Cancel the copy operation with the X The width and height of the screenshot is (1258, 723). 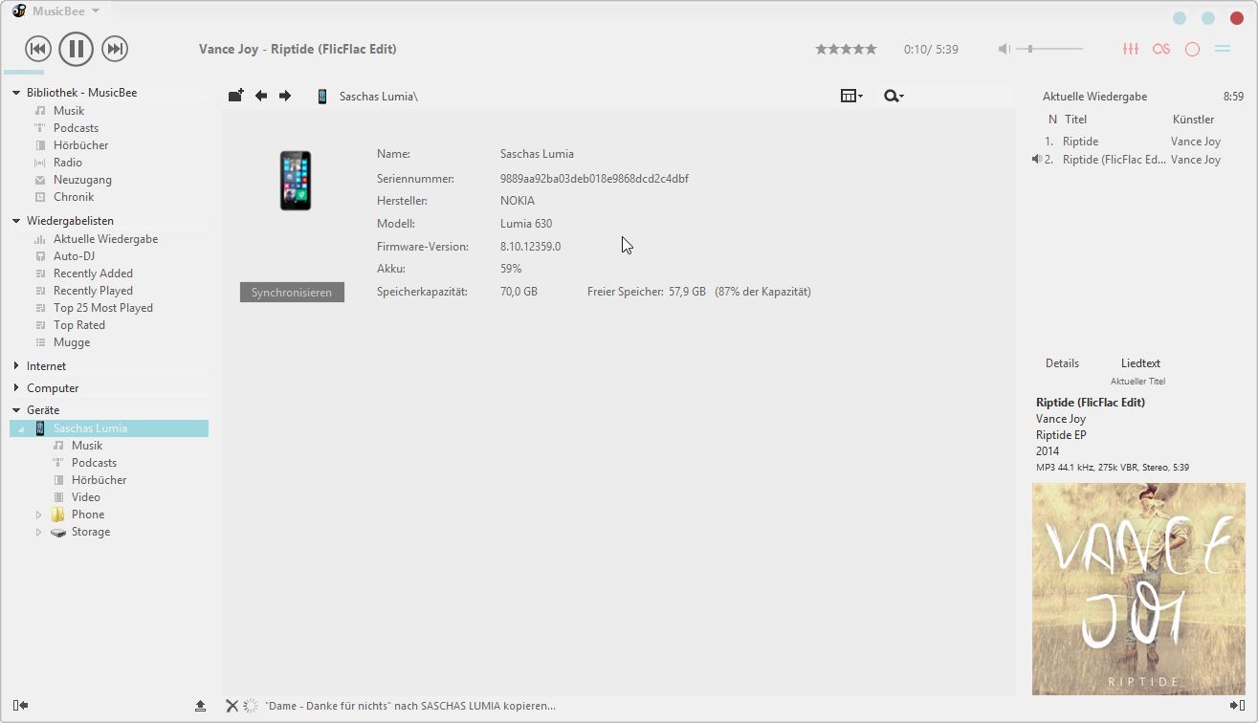[232, 706]
